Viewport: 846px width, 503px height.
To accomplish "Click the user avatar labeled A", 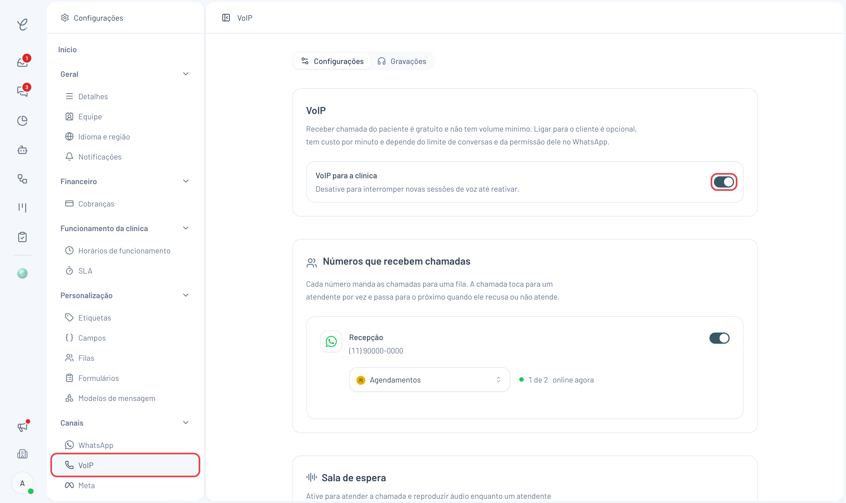I will pyautogui.click(x=22, y=483).
